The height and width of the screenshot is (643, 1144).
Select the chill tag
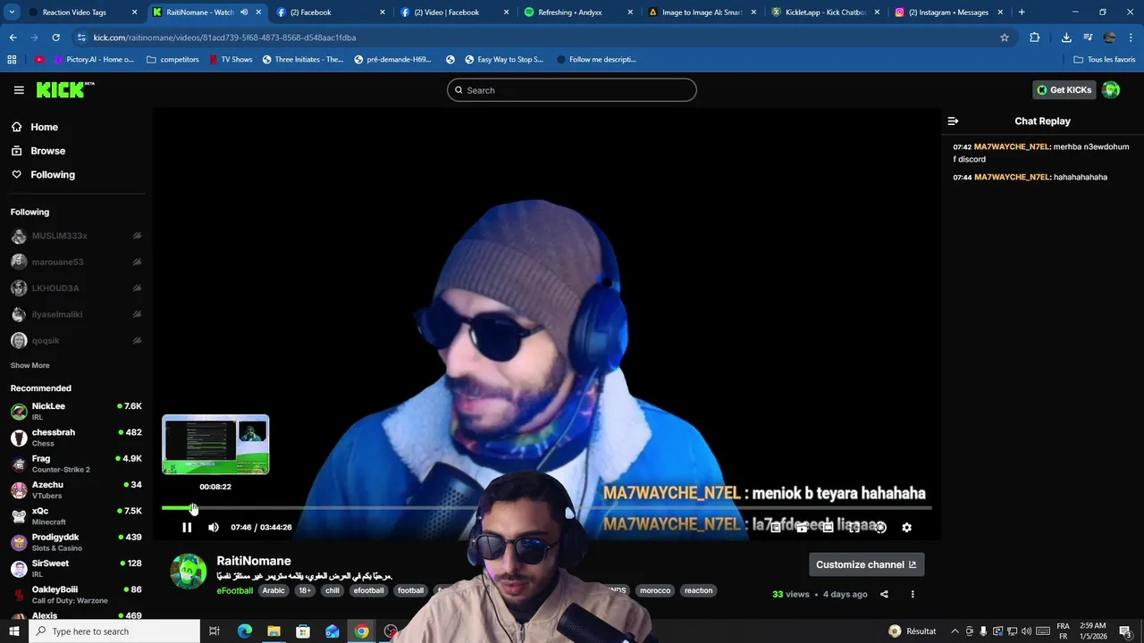[332, 590]
